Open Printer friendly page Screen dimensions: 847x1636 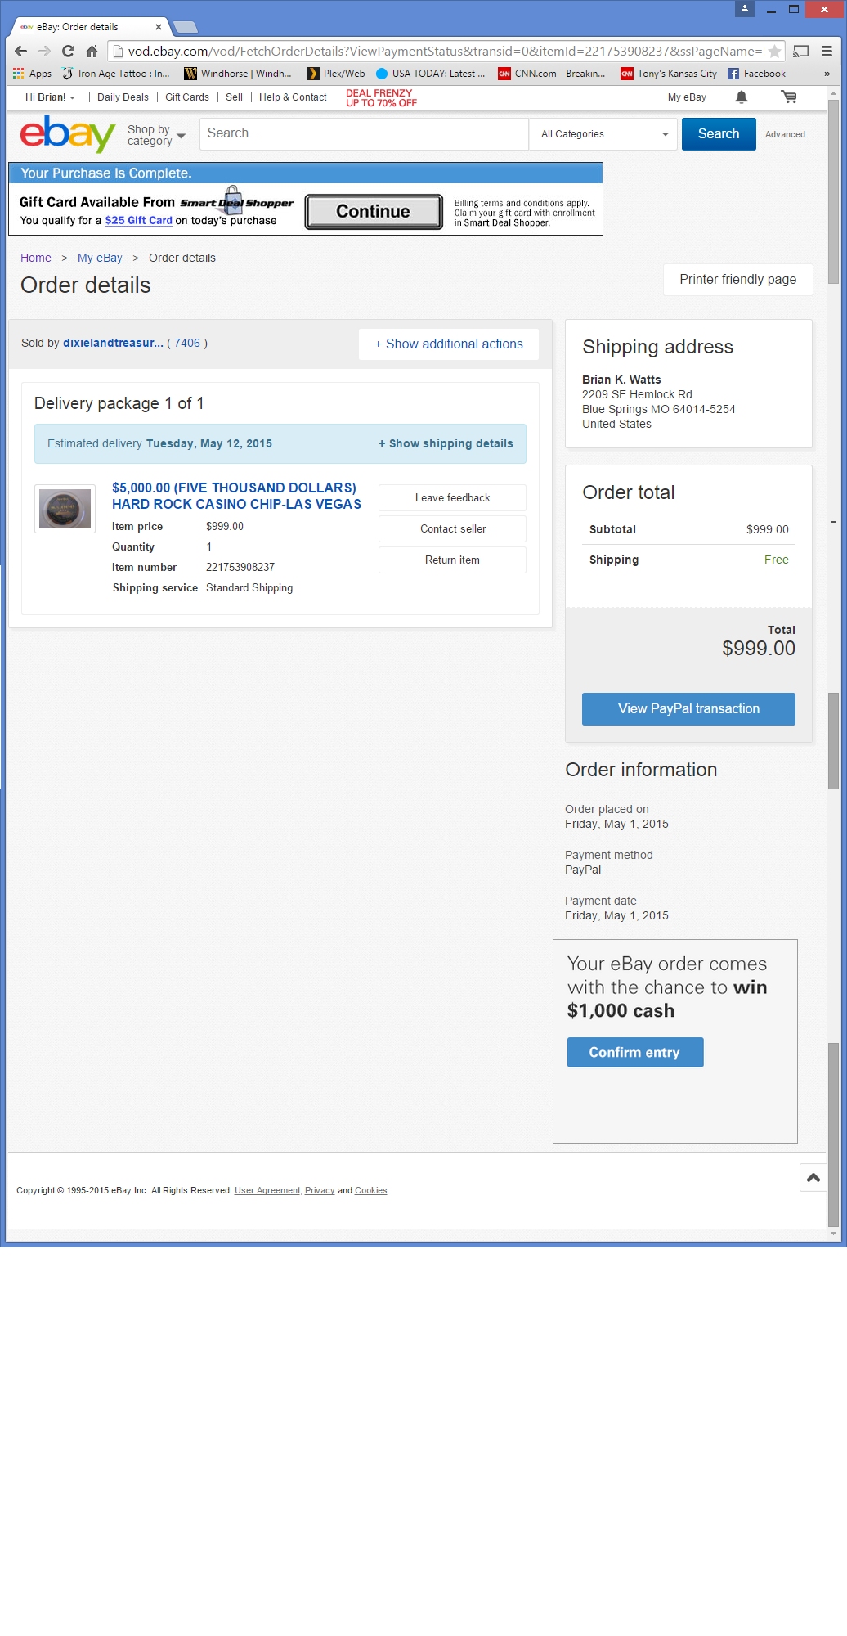pos(738,280)
